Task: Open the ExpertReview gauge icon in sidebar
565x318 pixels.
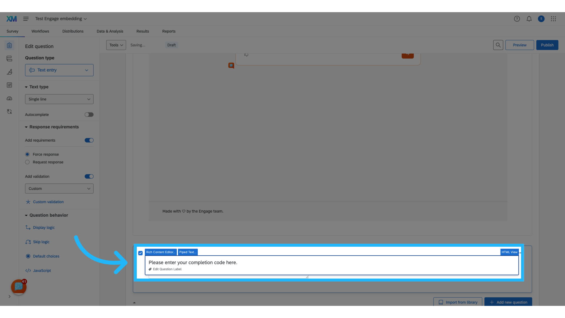Action: pyautogui.click(x=9, y=98)
